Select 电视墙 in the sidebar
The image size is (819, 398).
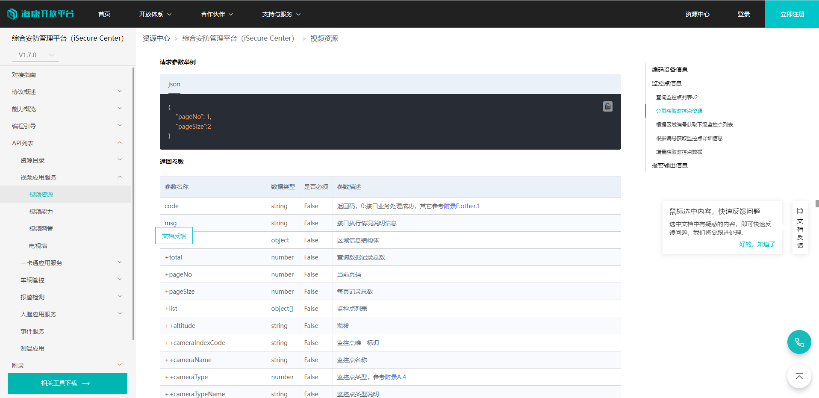pyautogui.click(x=38, y=246)
